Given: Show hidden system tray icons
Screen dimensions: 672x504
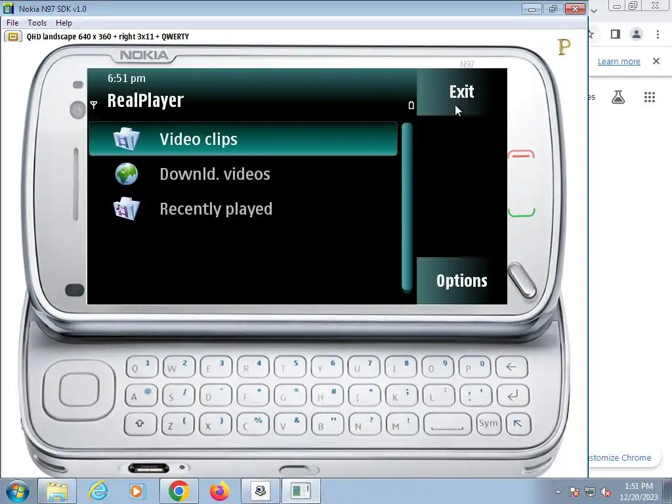Looking at the screenshot, I should click(x=558, y=492).
